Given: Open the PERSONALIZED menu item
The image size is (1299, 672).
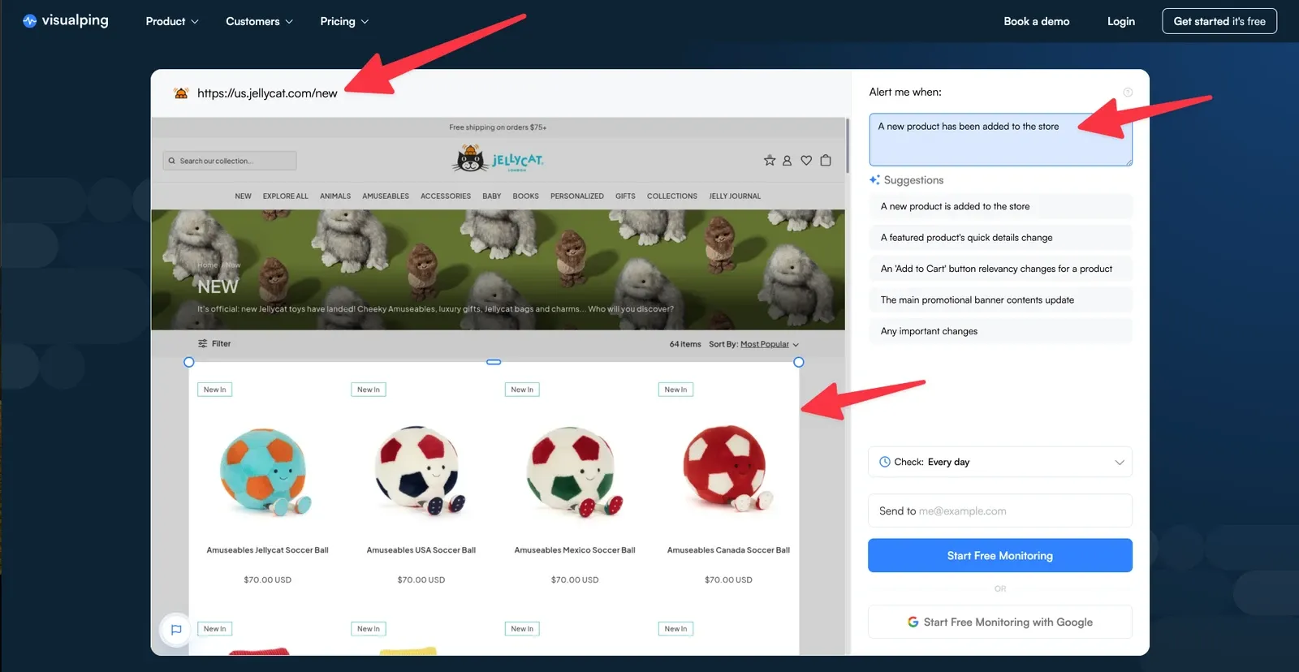Looking at the screenshot, I should pos(577,196).
